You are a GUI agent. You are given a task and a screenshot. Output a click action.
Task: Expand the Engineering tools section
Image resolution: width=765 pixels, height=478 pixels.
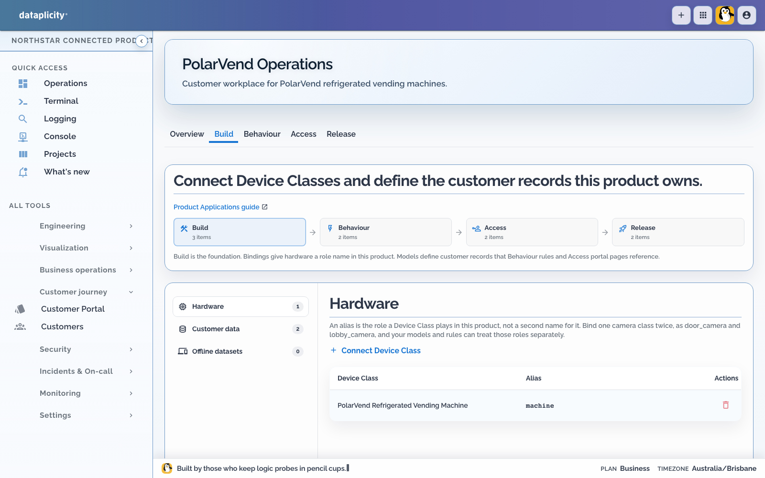86,226
